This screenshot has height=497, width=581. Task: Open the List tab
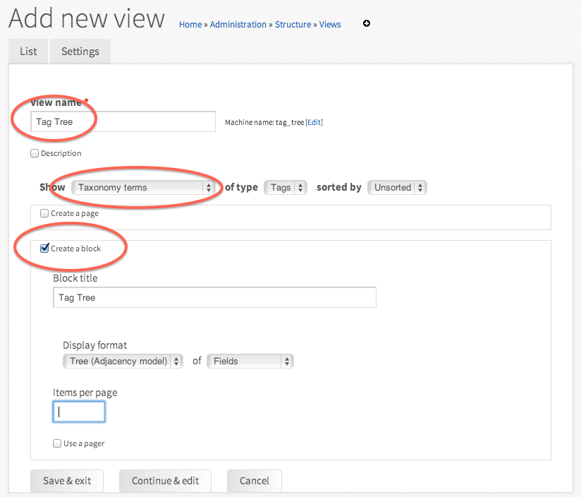point(28,52)
